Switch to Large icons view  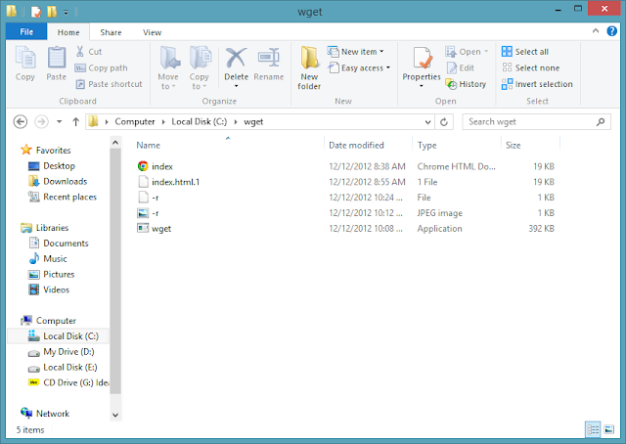[x=609, y=429]
